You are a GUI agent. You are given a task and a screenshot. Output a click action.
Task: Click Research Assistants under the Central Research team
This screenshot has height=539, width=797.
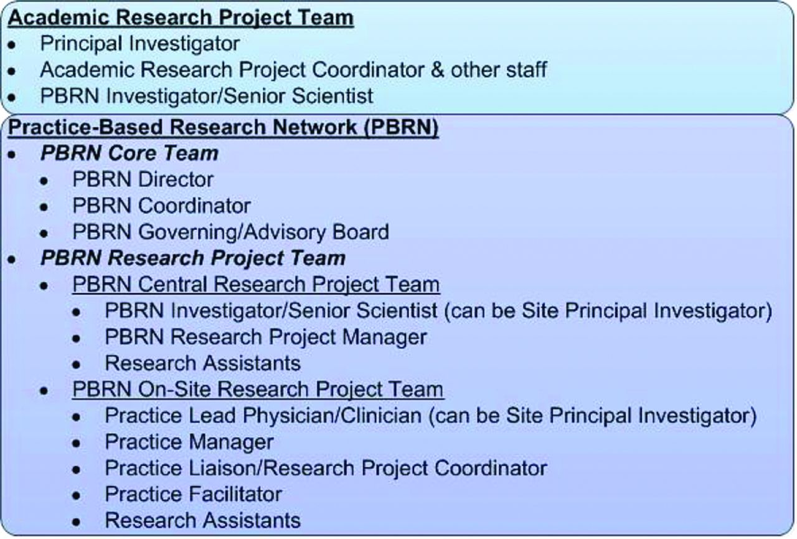pos(203,363)
